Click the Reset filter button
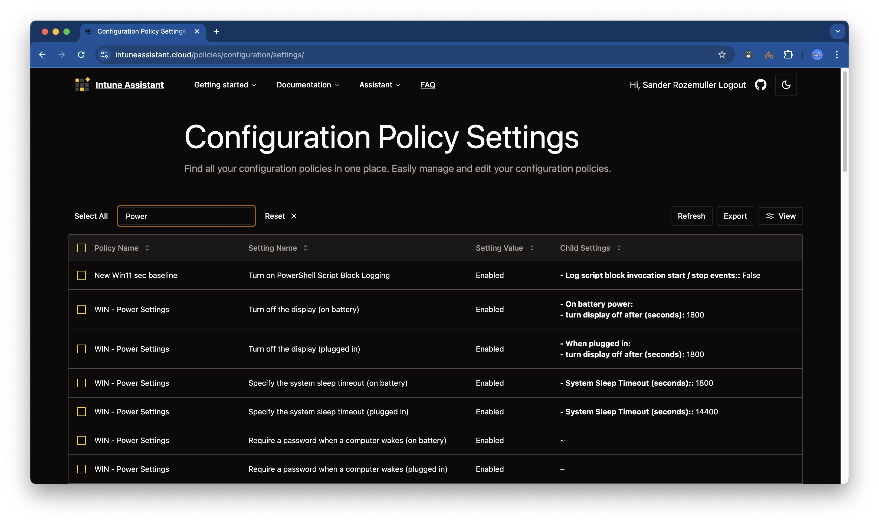 click(280, 216)
